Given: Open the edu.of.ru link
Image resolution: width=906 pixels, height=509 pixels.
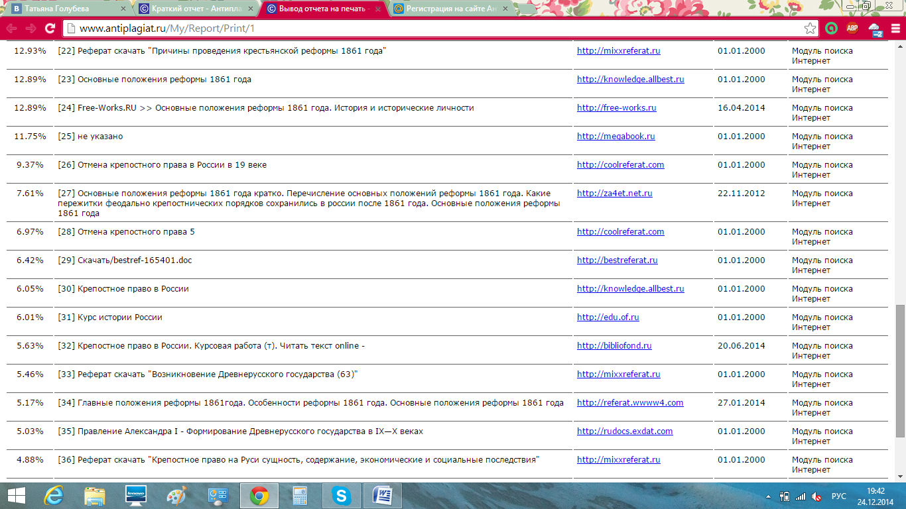Looking at the screenshot, I should pyautogui.click(x=608, y=317).
